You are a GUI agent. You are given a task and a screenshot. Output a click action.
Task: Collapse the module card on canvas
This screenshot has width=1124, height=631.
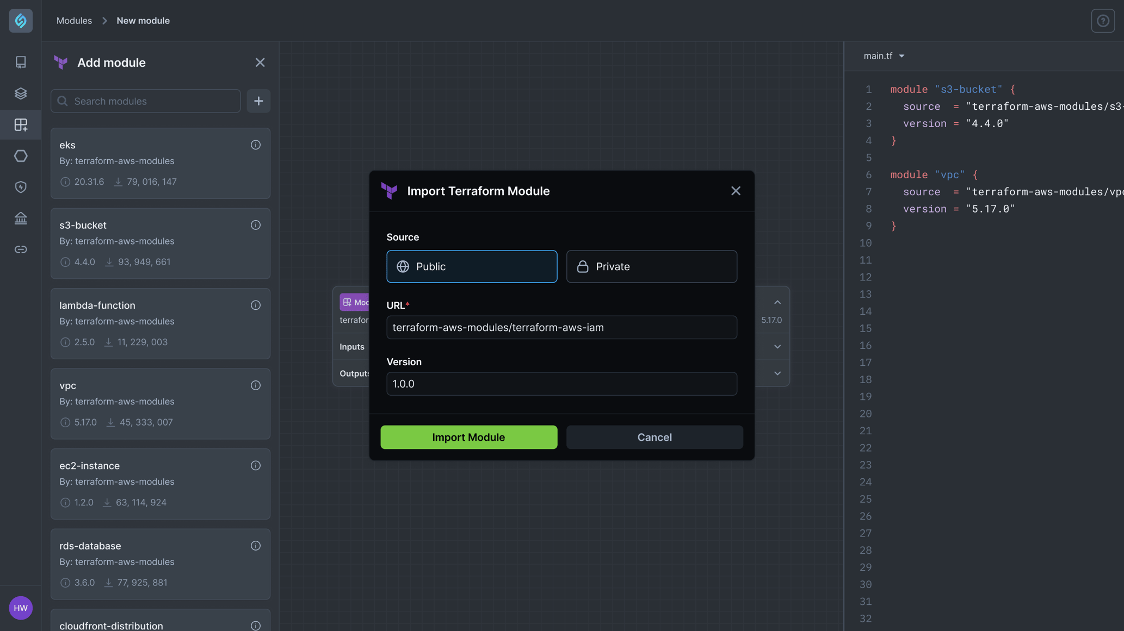(x=777, y=303)
